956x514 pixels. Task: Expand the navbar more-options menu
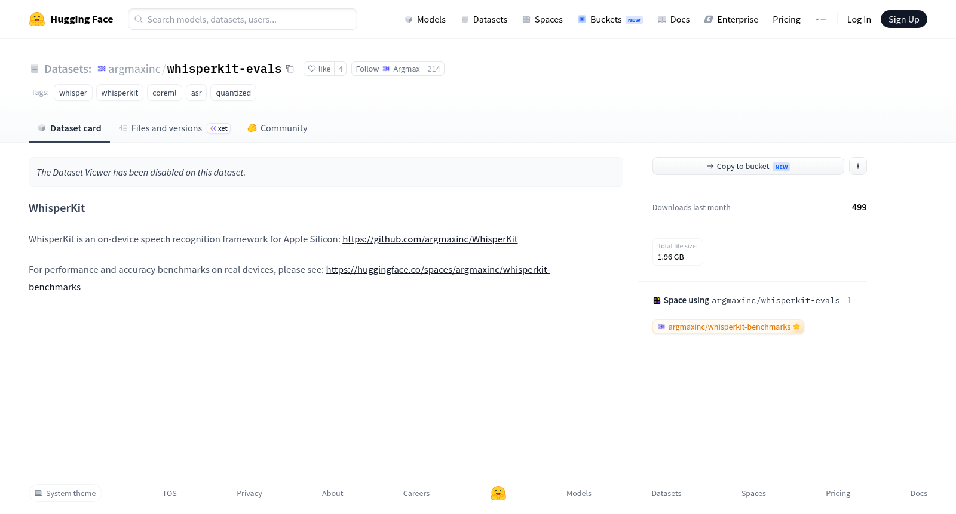[820, 19]
